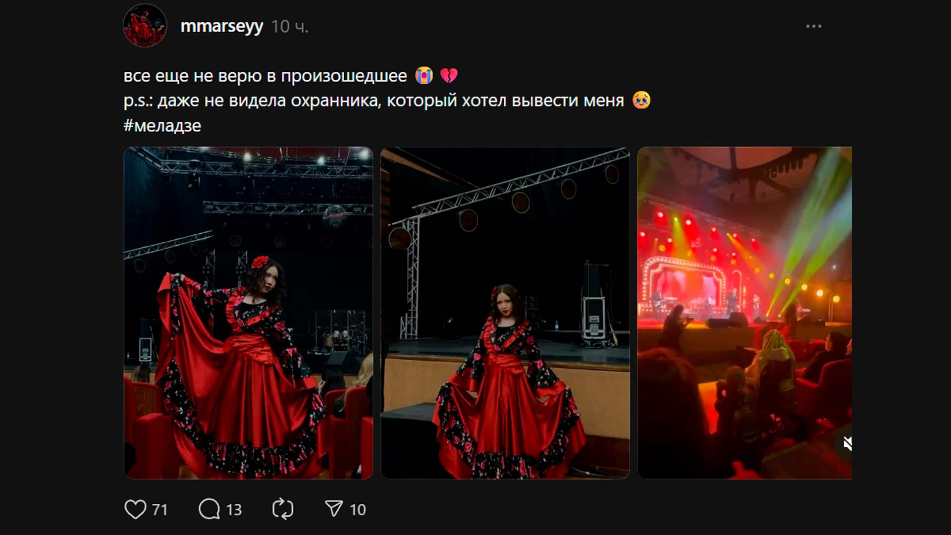View the 71 likes count

[x=159, y=510]
